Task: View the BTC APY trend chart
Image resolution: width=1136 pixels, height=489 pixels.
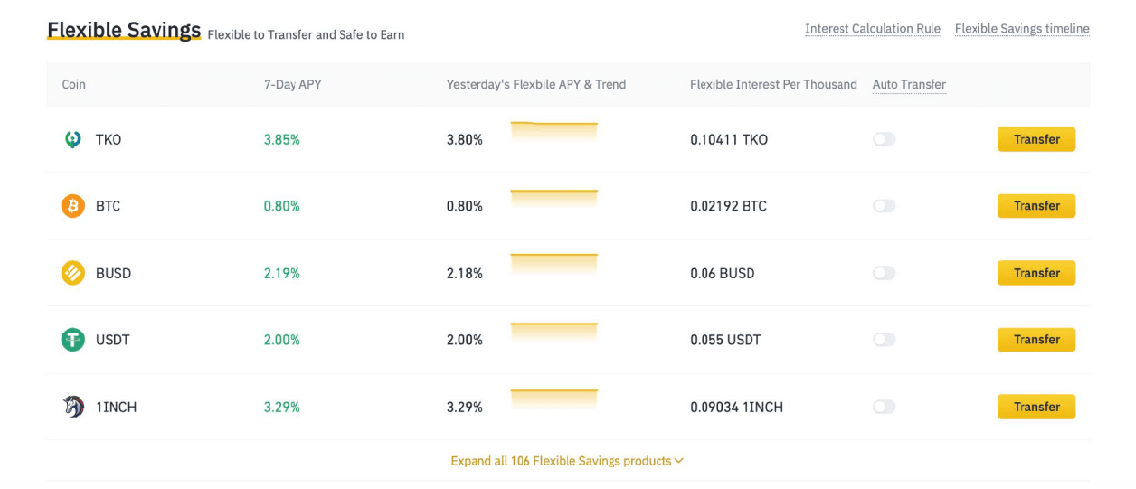Action: [x=554, y=200]
